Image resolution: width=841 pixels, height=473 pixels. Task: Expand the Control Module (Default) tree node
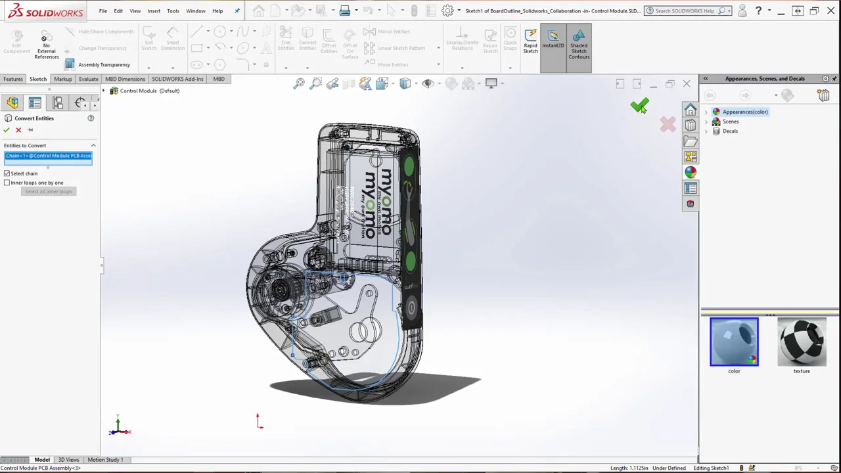tap(104, 91)
